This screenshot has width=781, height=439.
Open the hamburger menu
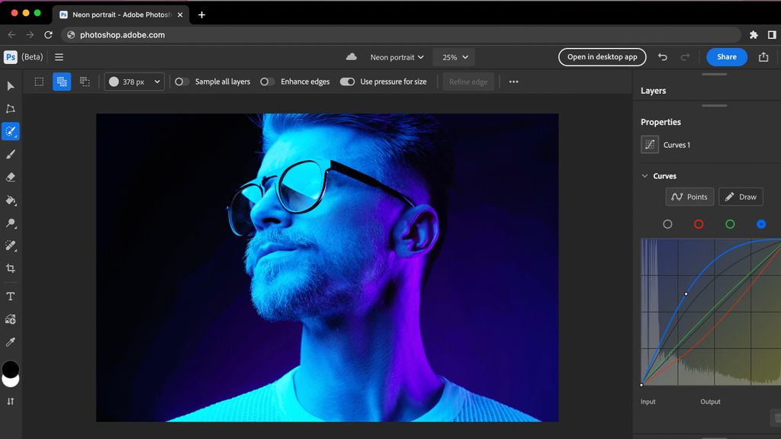pyautogui.click(x=59, y=56)
